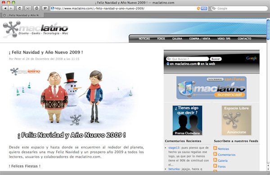
Task: Click the Galeria RSS feed icon
Action: coord(215,160)
